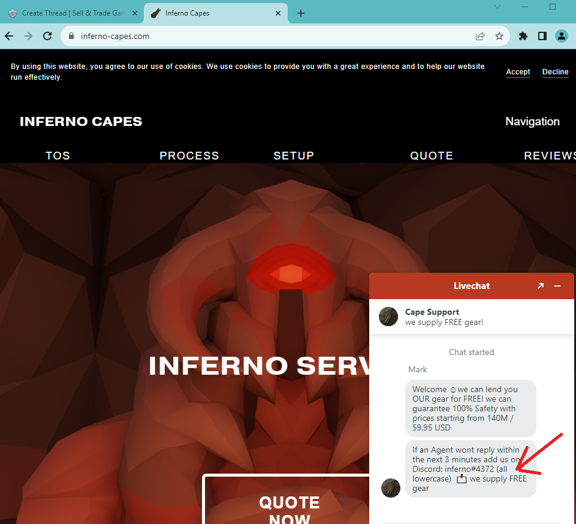Open the Navigation menu
Viewport: 576px width, 524px height.
pos(532,121)
